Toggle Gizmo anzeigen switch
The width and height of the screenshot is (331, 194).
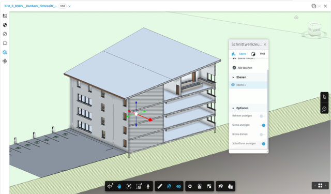tap(262, 125)
